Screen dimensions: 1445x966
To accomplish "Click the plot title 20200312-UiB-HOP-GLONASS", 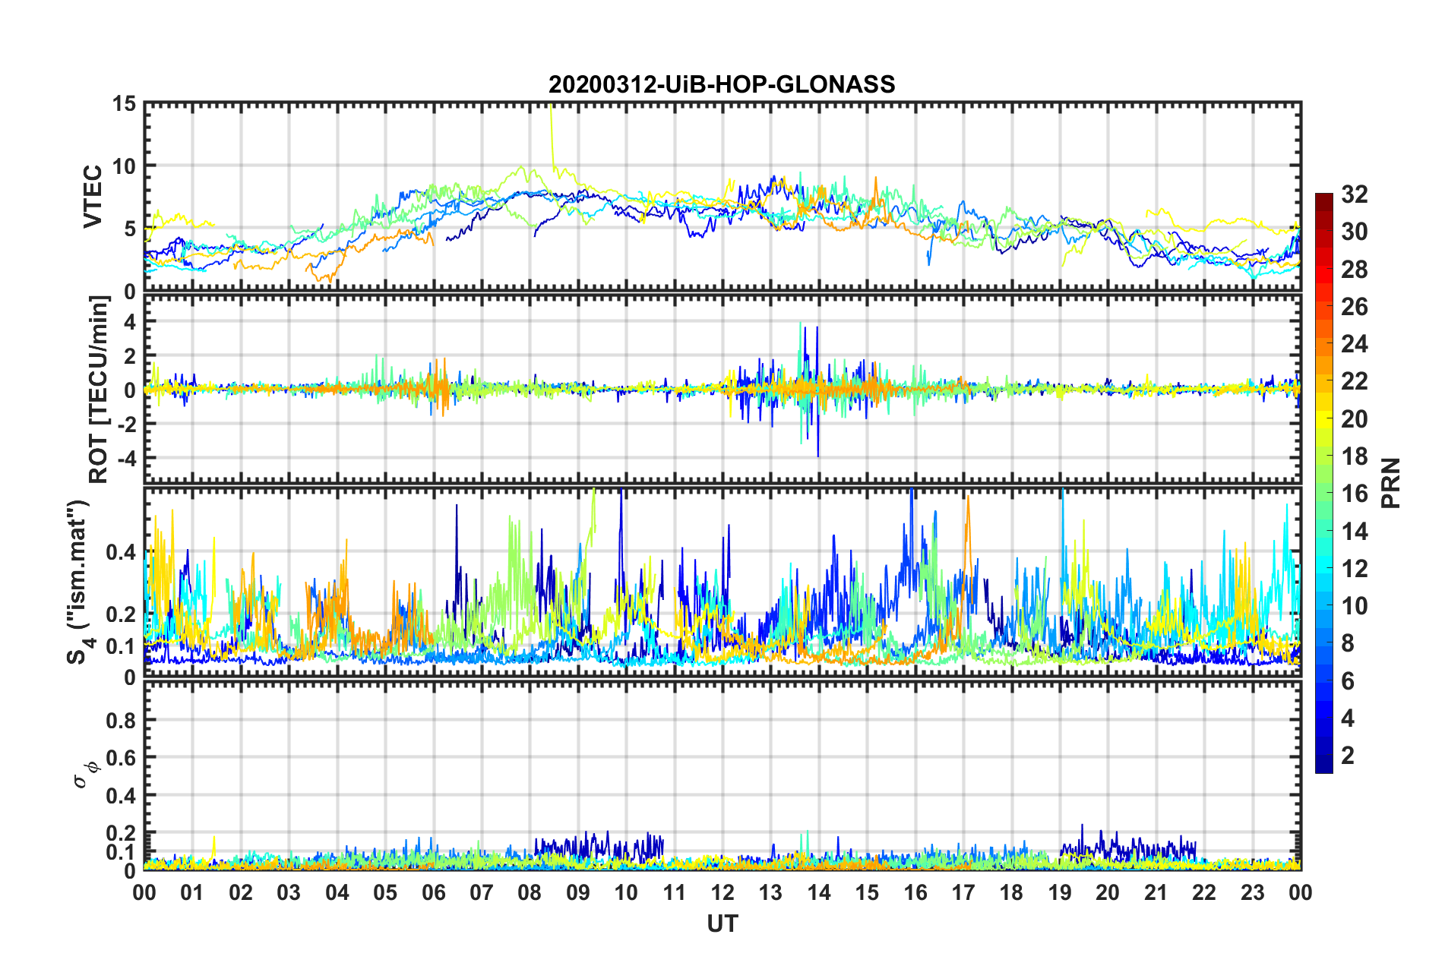I will (722, 84).
